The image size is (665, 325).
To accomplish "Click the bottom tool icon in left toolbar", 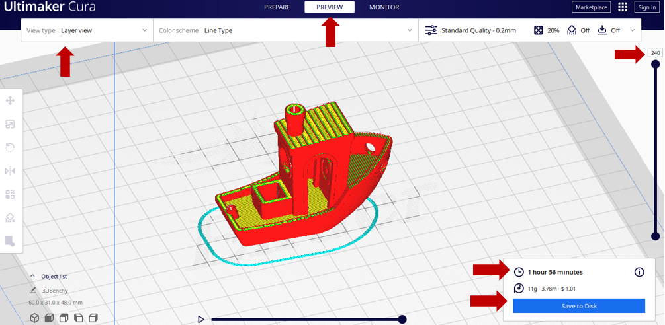I will click(x=10, y=241).
